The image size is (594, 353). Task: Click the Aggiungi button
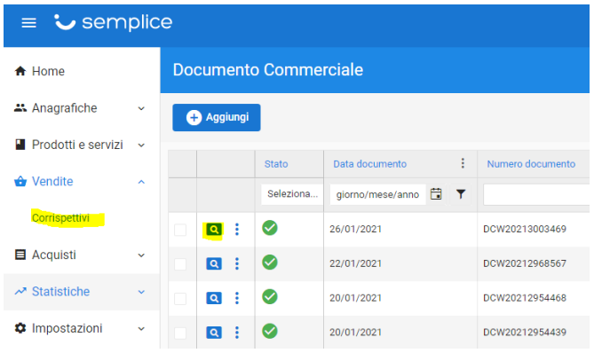(x=217, y=117)
